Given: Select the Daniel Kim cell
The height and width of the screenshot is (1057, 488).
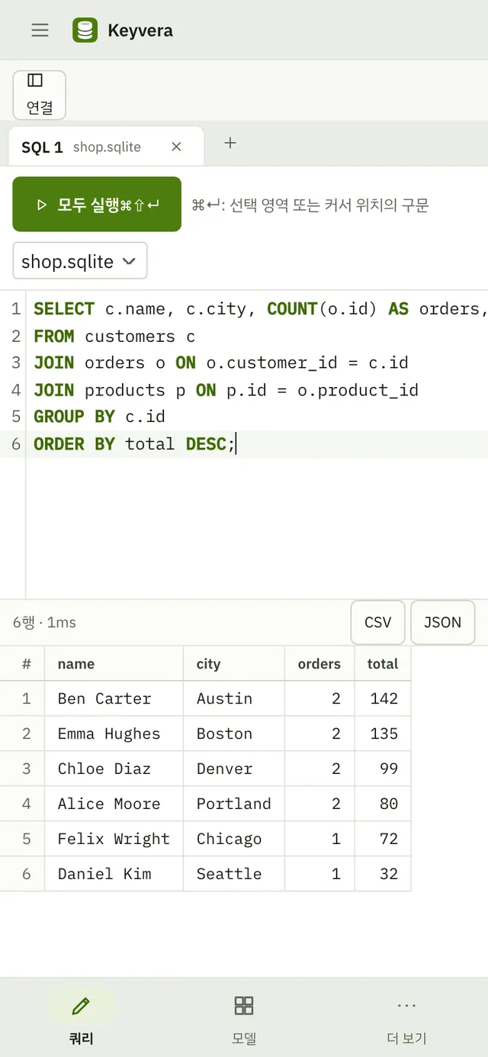Looking at the screenshot, I should (x=114, y=874).
